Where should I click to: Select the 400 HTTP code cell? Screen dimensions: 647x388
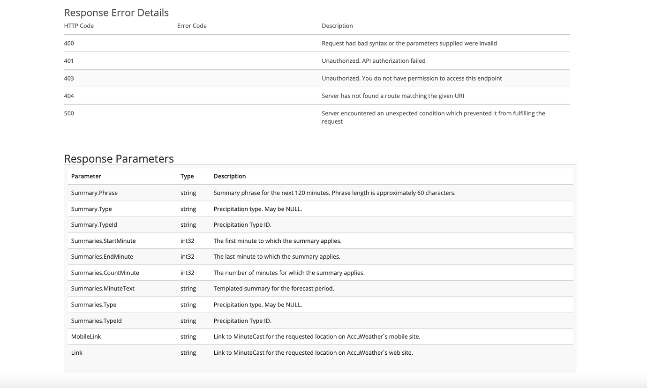(x=69, y=43)
